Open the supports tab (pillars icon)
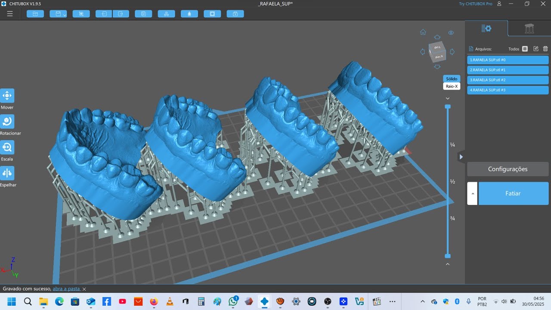The image size is (551, 310). [529, 28]
